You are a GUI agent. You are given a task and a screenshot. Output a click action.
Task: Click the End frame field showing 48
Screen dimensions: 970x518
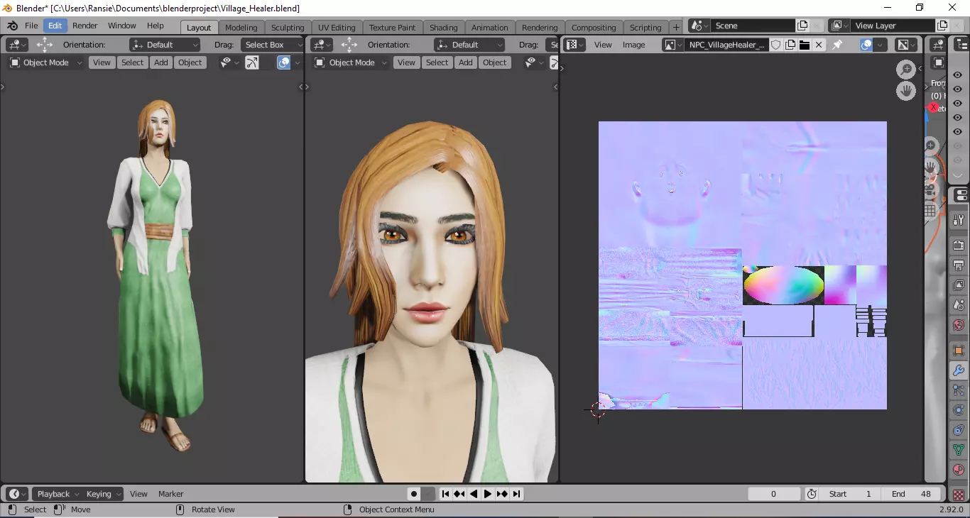[912, 494]
